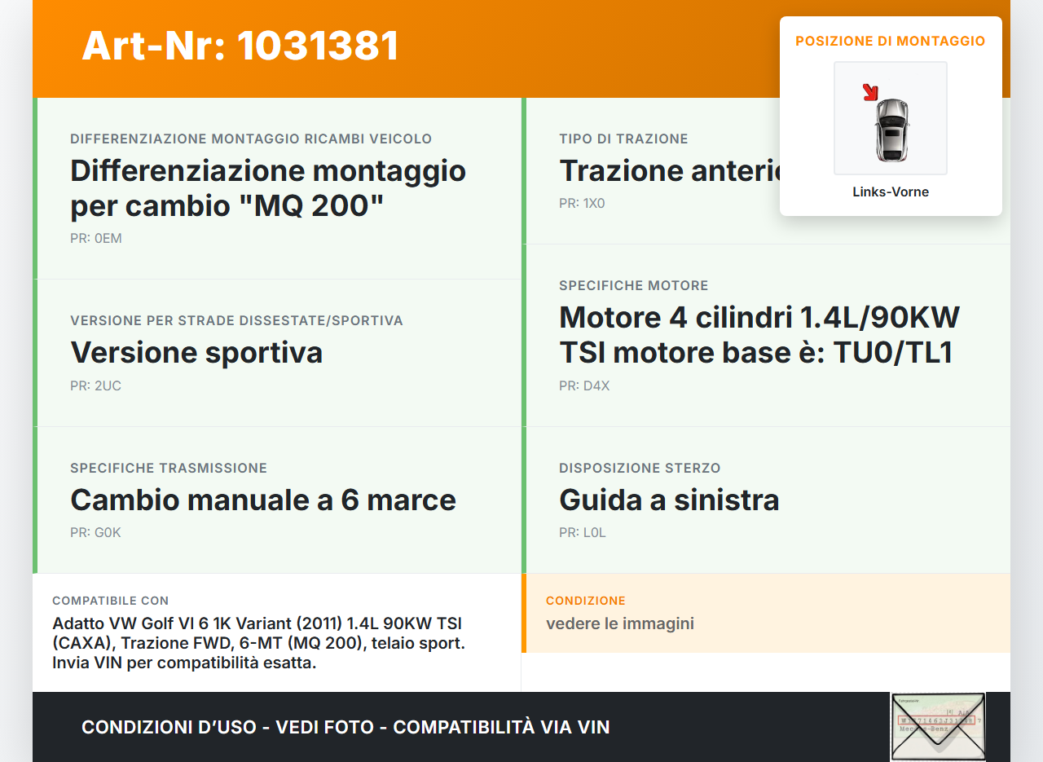Viewport: 1043px width, 762px height.
Task: Select the "Trazione anteriore" value text
Action: pos(669,171)
